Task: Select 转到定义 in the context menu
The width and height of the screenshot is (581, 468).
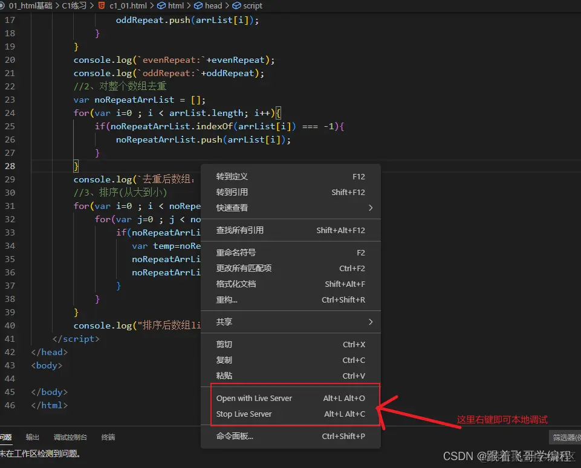Action: [290, 176]
